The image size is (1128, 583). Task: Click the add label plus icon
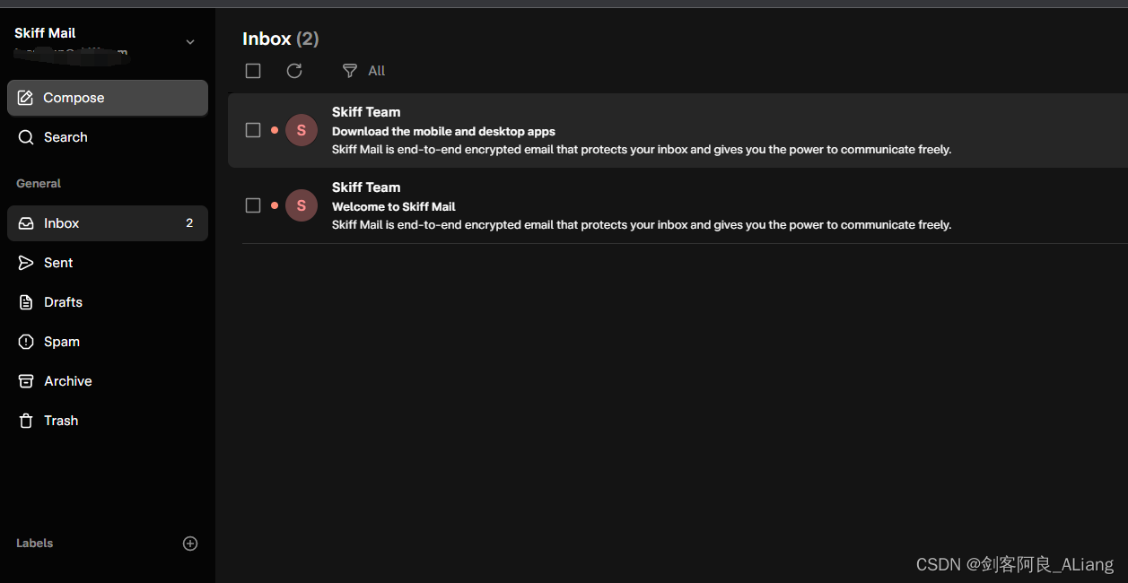point(190,544)
